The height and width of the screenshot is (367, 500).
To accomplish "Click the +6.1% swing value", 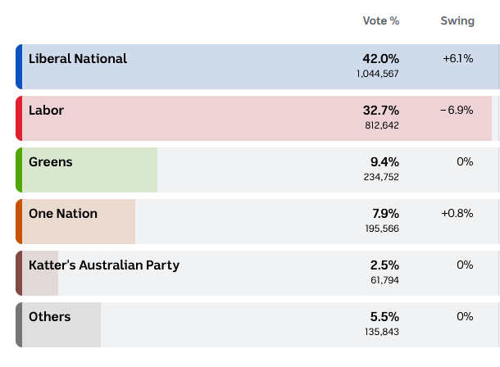I will coord(457,59).
